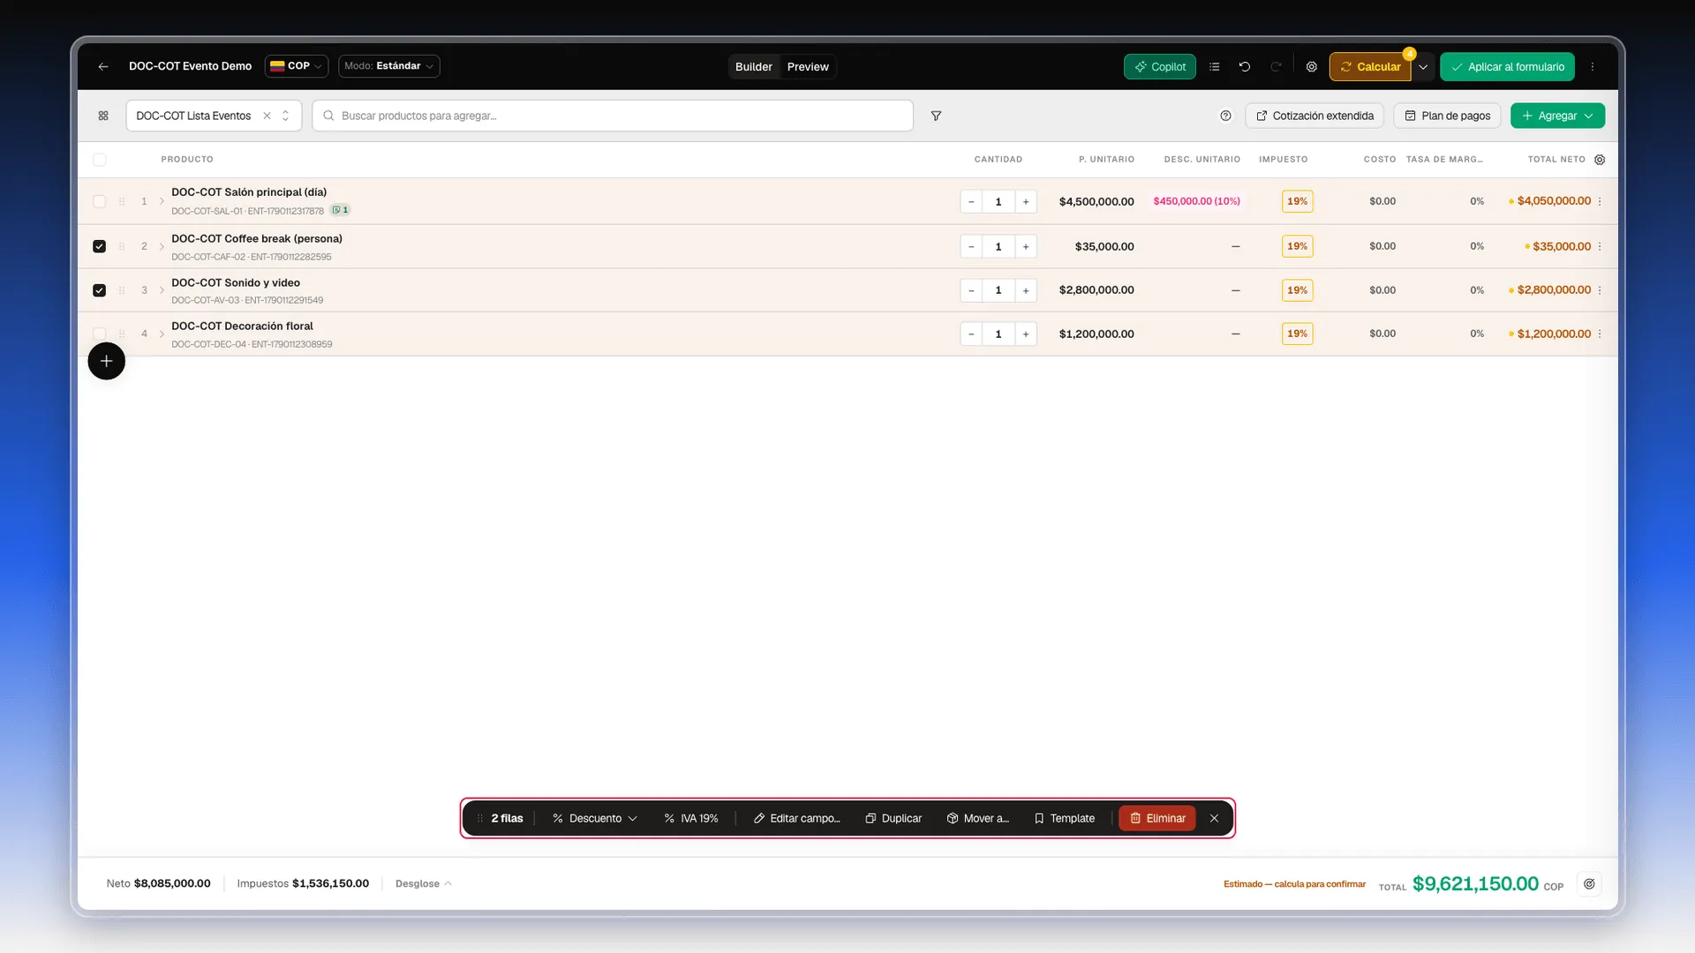Switch to the Preview tab

click(x=808, y=67)
